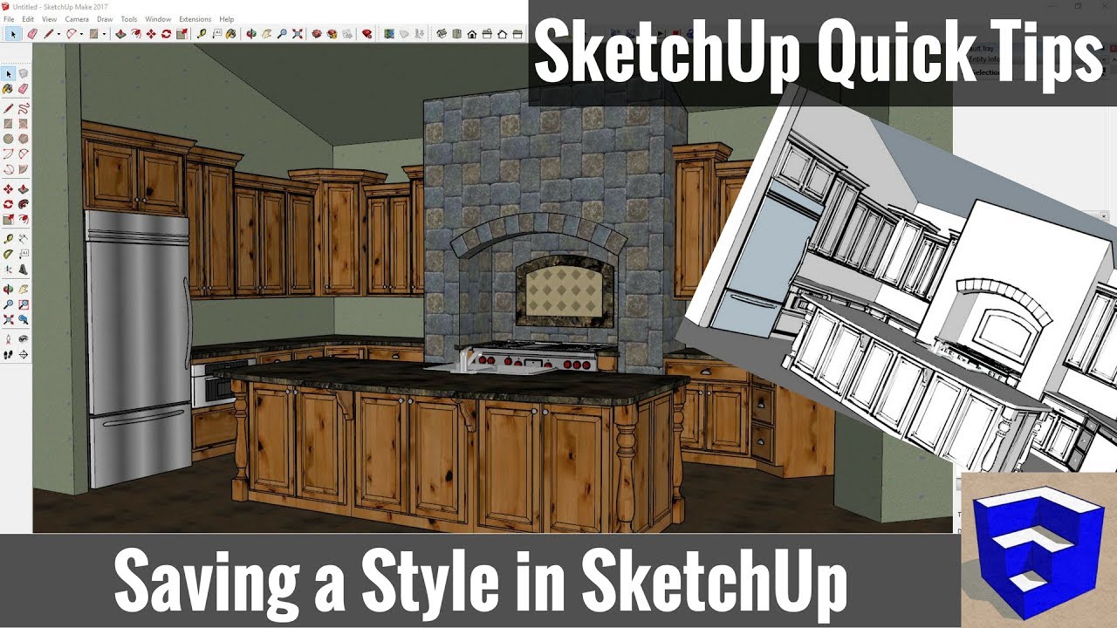Select Walk footprints tool in left palette
The width and height of the screenshot is (1117, 628).
coord(8,353)
